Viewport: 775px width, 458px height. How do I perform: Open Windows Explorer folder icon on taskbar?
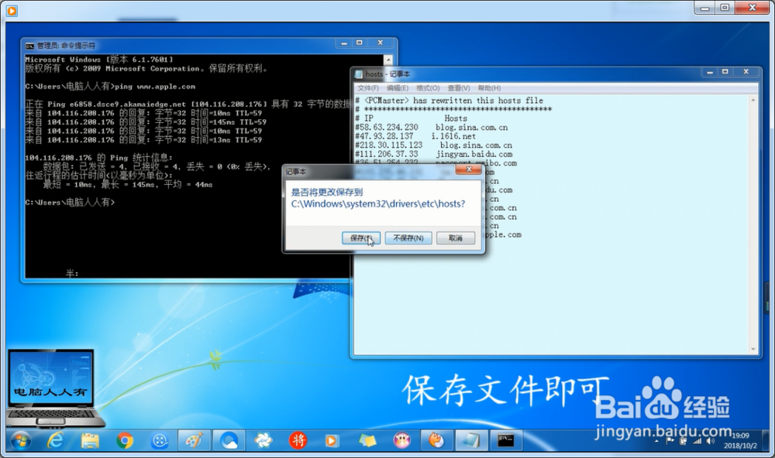click(x=90, y=440)
